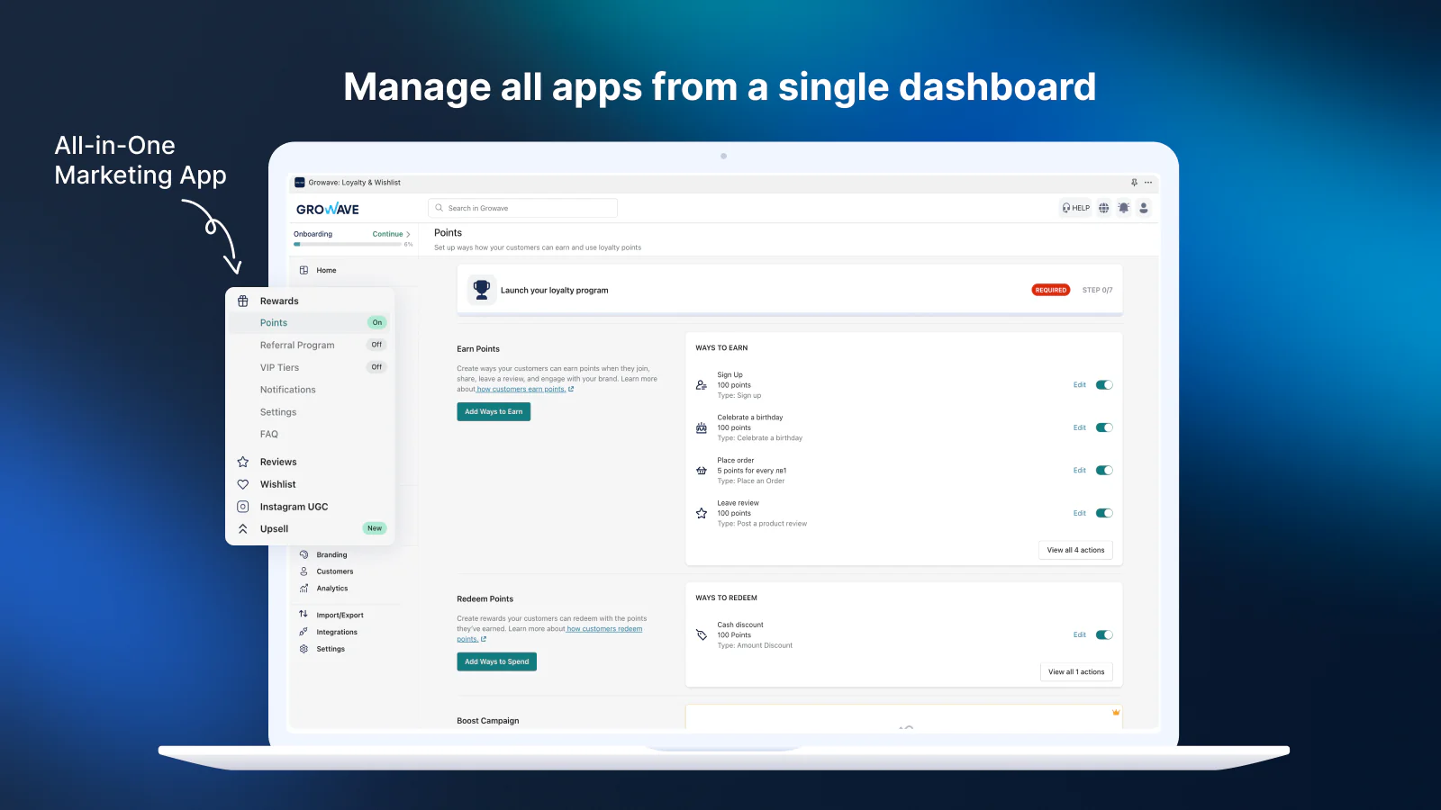Turn off the Celebrate a birthday toggle

point(1104,427)
